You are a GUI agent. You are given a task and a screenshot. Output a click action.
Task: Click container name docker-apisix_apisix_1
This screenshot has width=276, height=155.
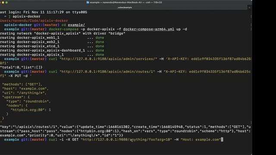(40, 55)
